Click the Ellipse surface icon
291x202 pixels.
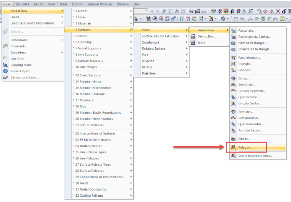pos(233,139)
